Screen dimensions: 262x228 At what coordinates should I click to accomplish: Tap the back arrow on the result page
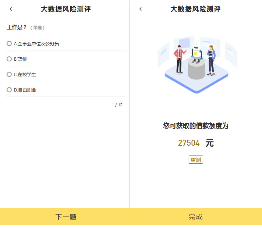point(140,9)
